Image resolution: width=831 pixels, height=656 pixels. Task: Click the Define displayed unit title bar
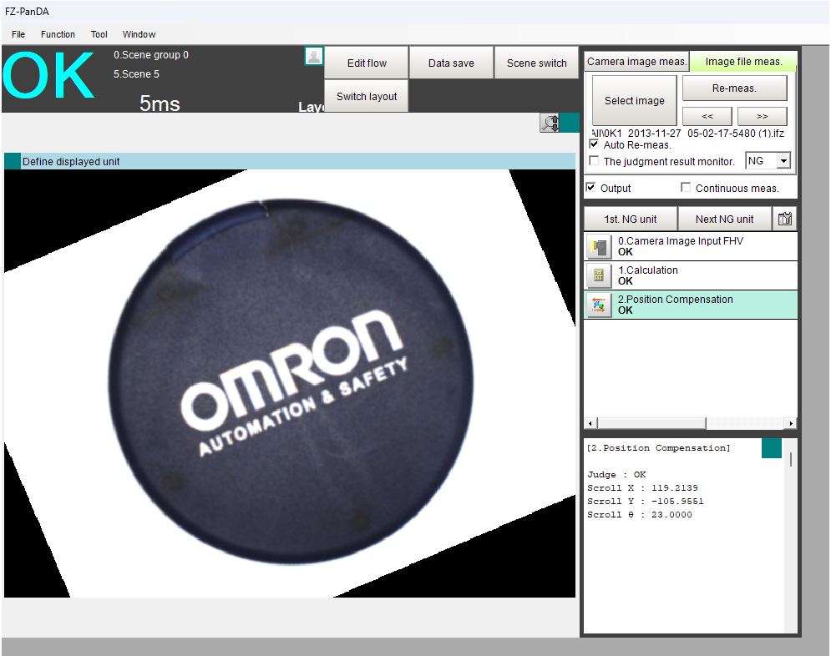pyautogui.click(x=290, y=161)
